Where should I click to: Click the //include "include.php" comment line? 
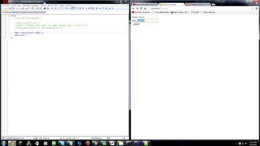(x=28, y=18)
